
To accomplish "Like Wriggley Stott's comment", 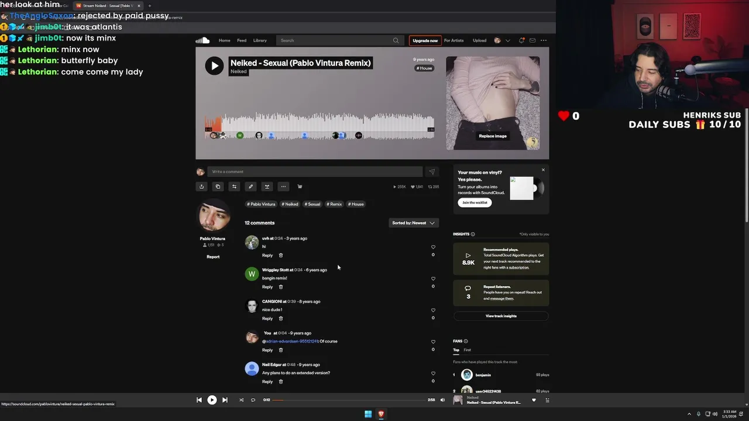I will coord(433,278).
